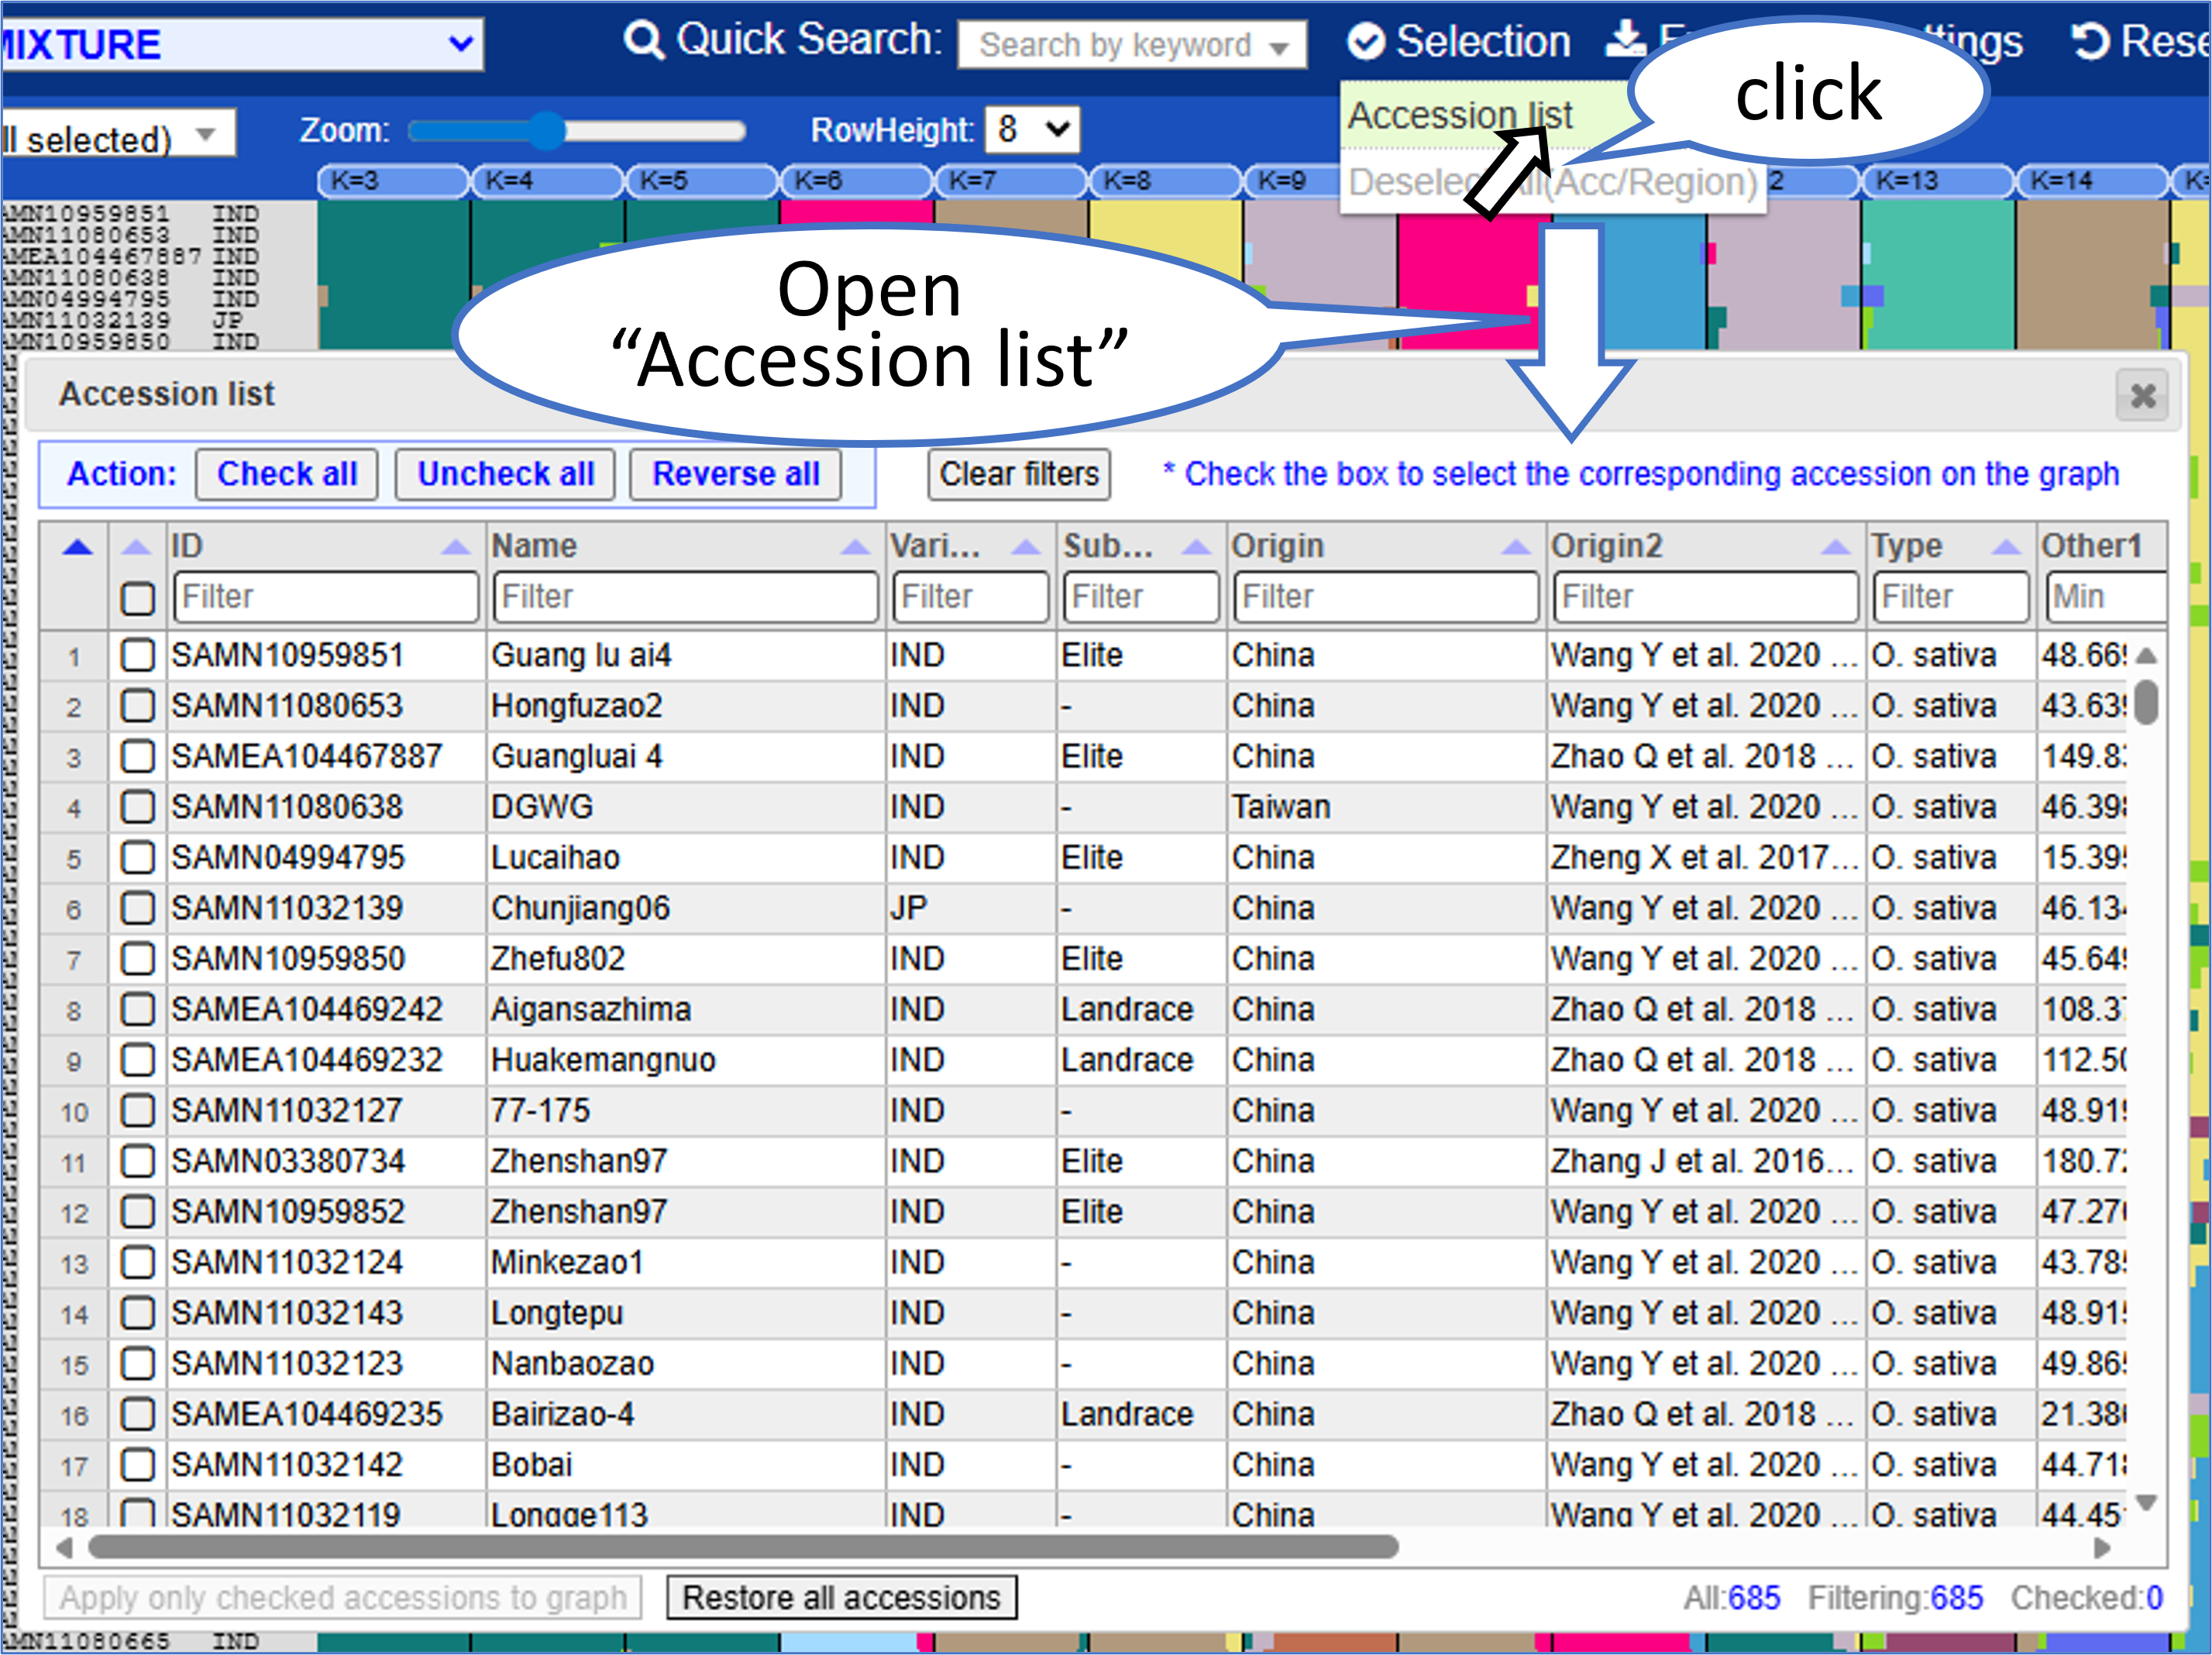Check the box for Zhefu802
Viewport: 2212px width, 1655px height.
[x=137, y=959]
